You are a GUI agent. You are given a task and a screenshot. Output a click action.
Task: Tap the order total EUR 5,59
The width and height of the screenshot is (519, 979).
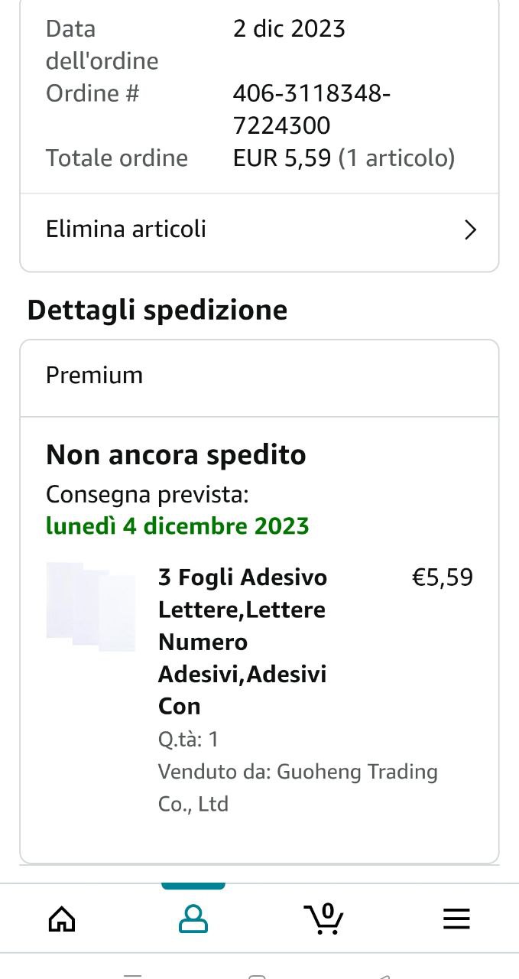click(x=282, y=158)
